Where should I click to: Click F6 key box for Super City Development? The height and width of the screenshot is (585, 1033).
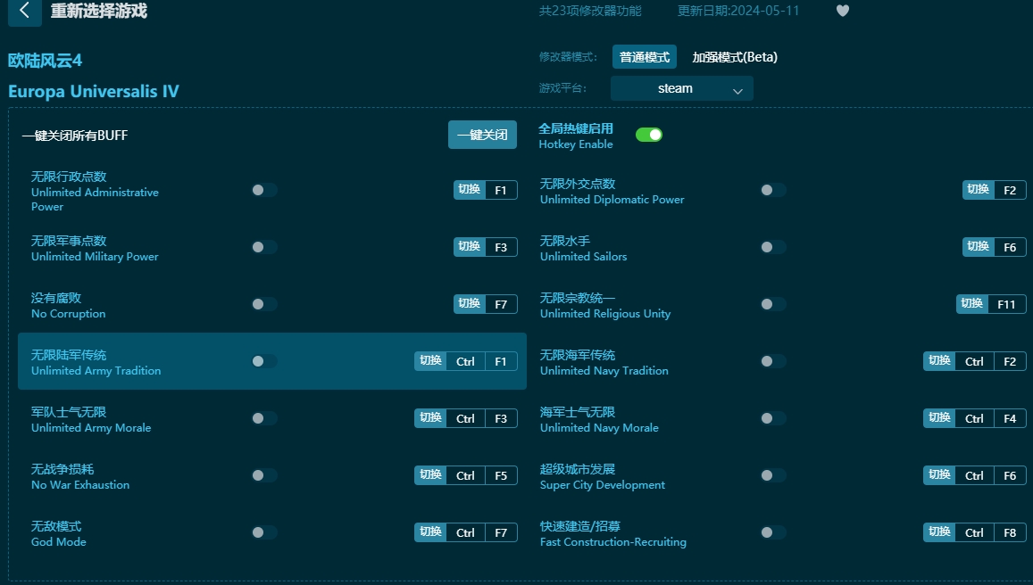point(1011,475)
